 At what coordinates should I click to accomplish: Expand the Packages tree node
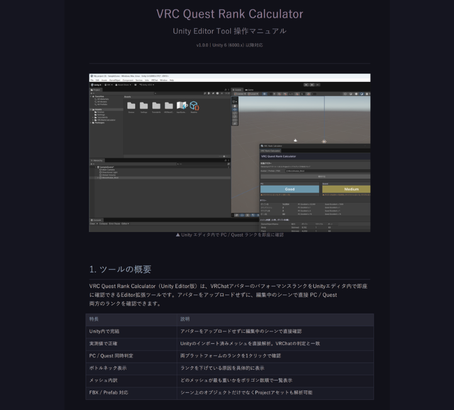[91, 123]
